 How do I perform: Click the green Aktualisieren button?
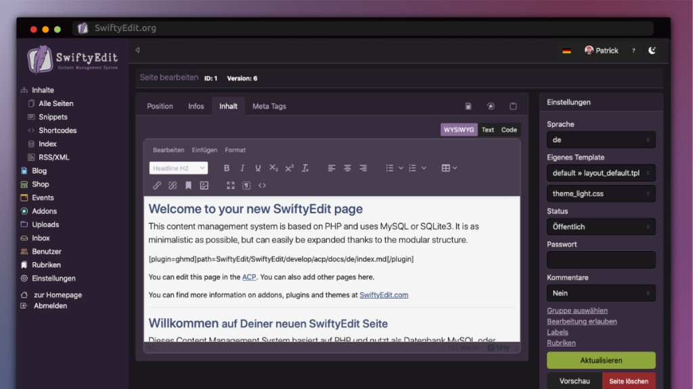[x=601, y=361]
